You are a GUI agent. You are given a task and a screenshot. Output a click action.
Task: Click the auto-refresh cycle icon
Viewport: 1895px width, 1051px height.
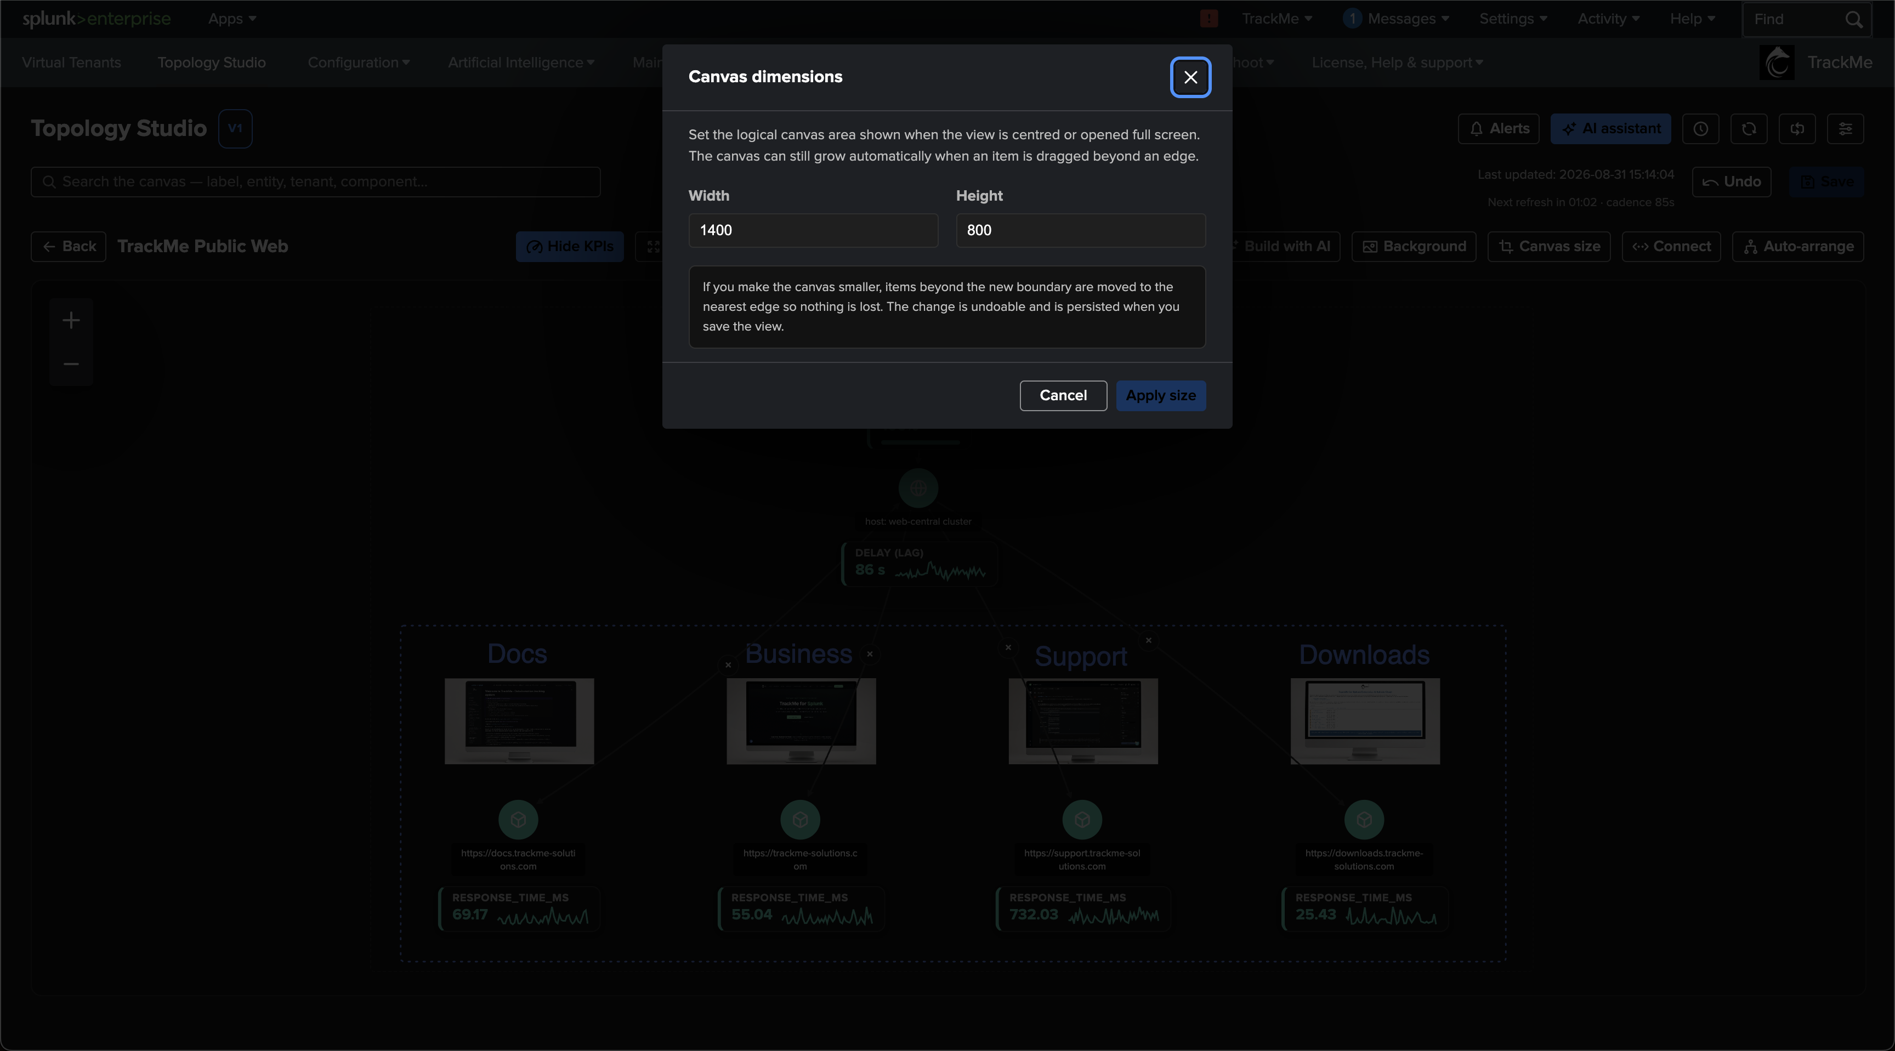(1797, 129)
